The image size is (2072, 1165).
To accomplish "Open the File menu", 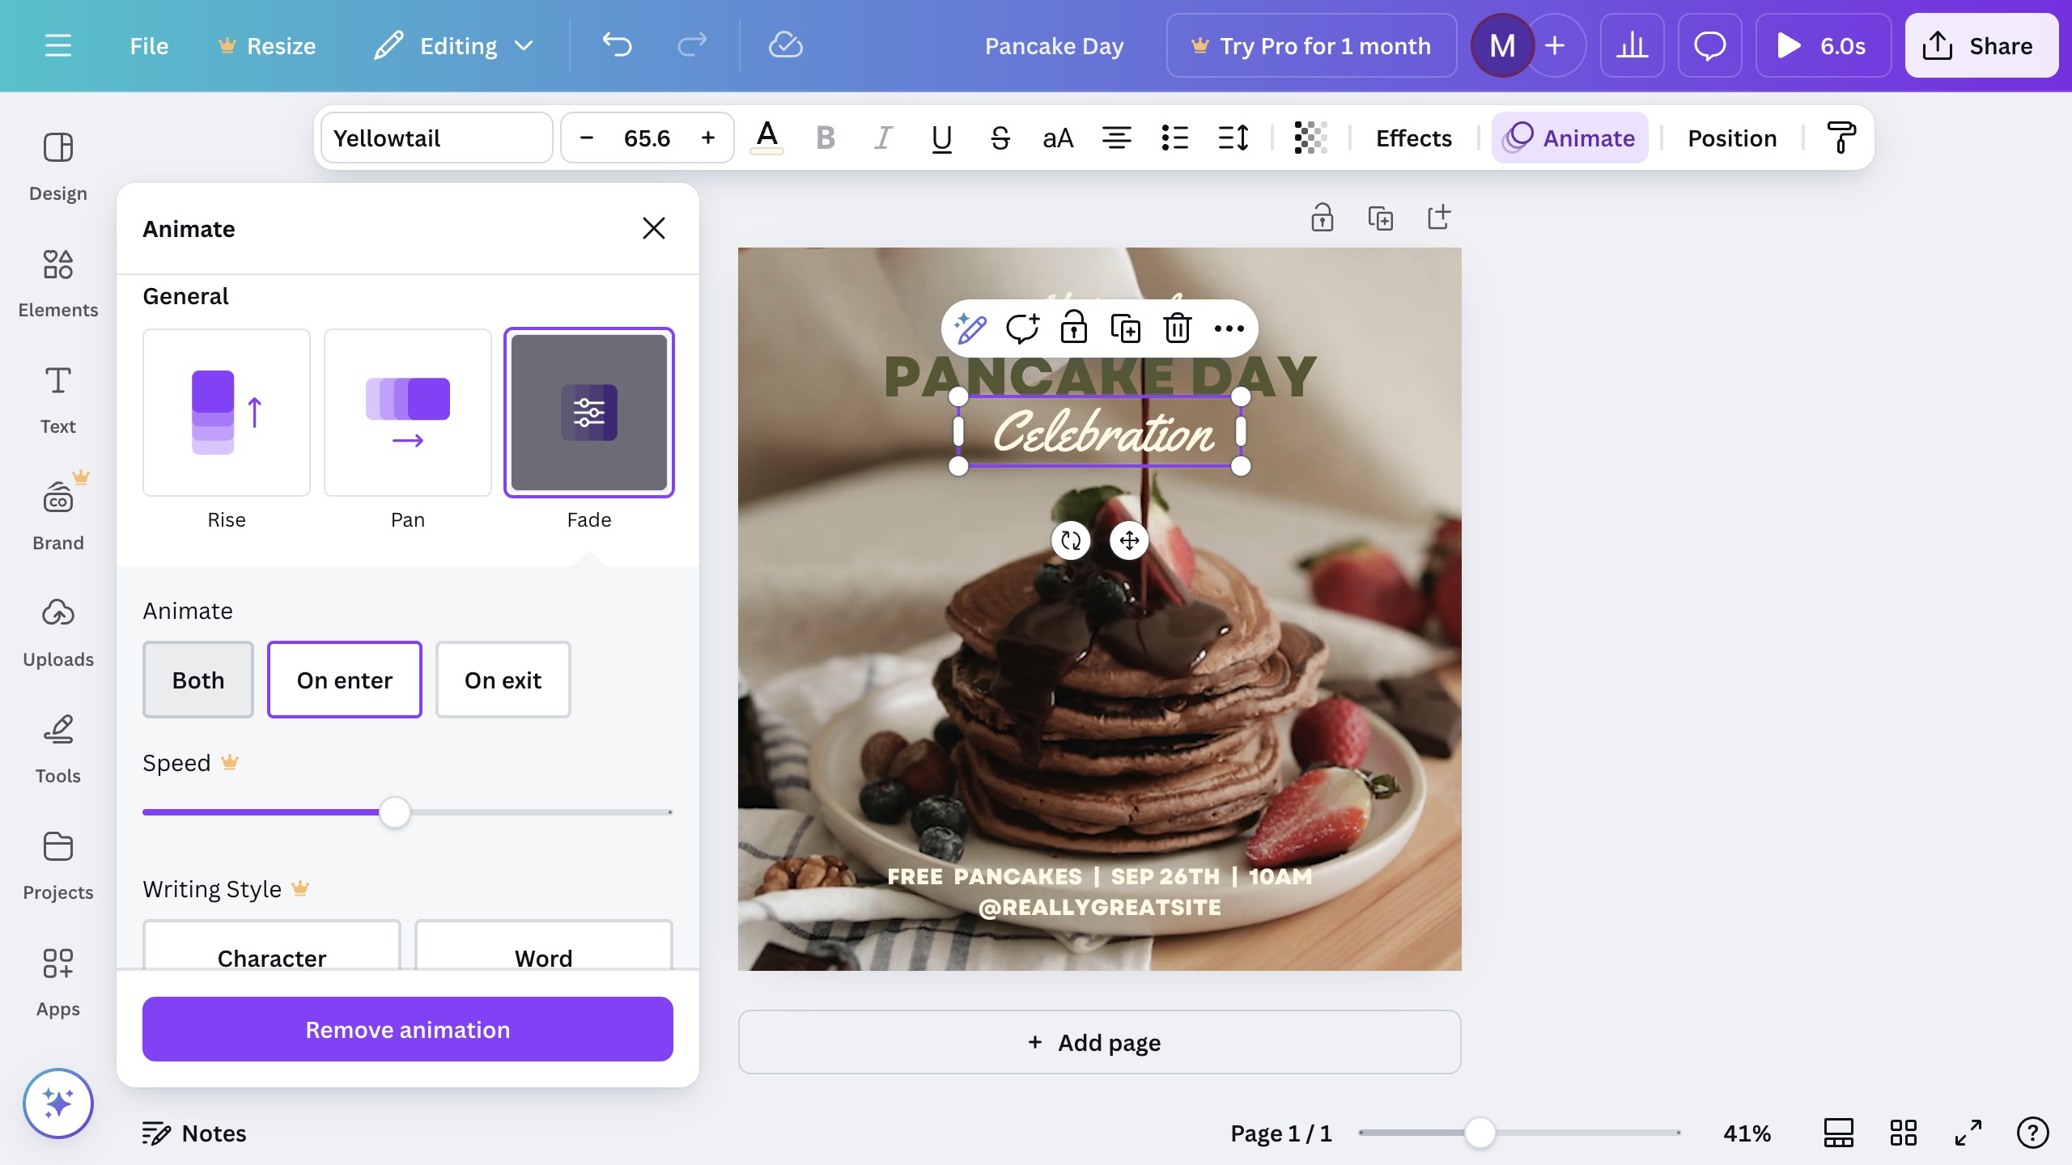I will tap(149, 46).
